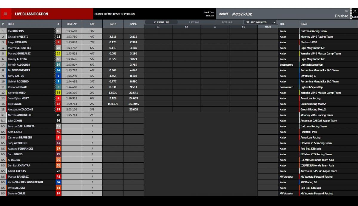This screenshot has height=206, width=358.
Task: Click the Lap column header
Action: (x=92, y=24)
